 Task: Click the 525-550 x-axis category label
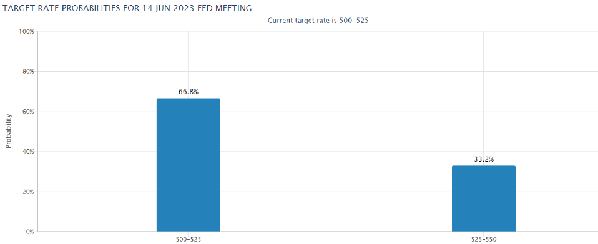coord(484,239)
